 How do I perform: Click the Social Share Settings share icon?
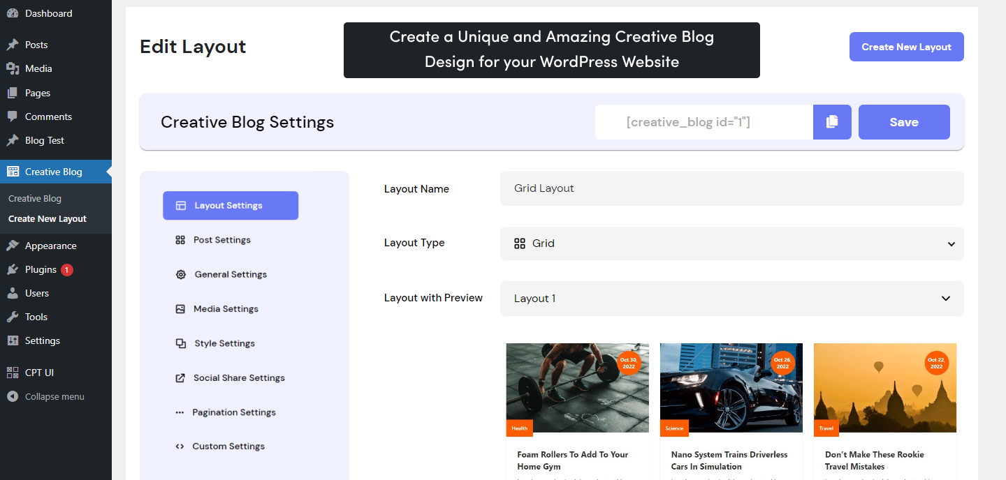click(181, 377)
